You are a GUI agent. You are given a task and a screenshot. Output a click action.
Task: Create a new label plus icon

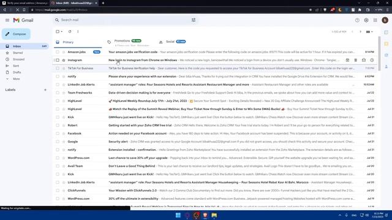click(x=45, y=90)
